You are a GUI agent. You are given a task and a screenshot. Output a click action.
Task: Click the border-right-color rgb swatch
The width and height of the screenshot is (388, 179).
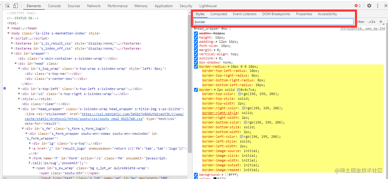click(244, 108)
